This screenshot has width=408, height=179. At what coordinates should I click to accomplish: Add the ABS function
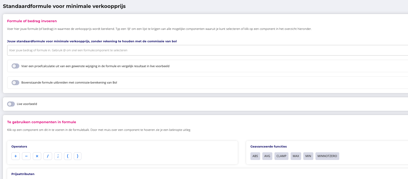(255, 156)
